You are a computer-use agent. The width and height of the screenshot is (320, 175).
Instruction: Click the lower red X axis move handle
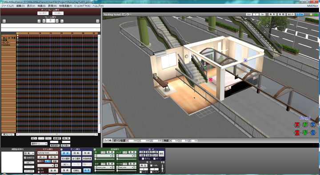(x=297, y=133)
